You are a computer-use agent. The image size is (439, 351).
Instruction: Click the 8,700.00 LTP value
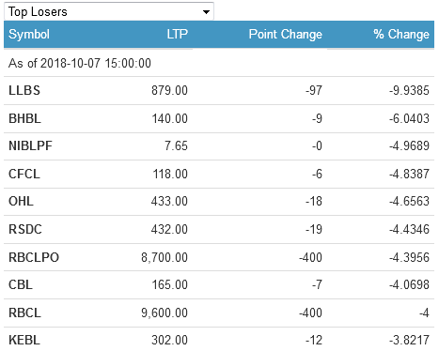pos(165,257)
